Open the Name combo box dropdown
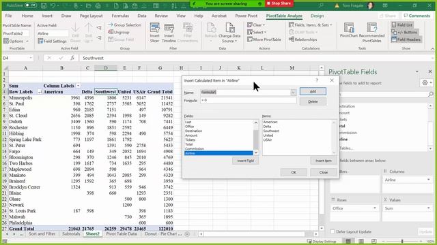 point(293,93)
